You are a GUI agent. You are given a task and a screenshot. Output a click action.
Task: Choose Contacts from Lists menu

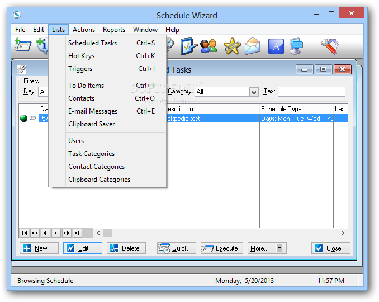[x=107, y=98]
